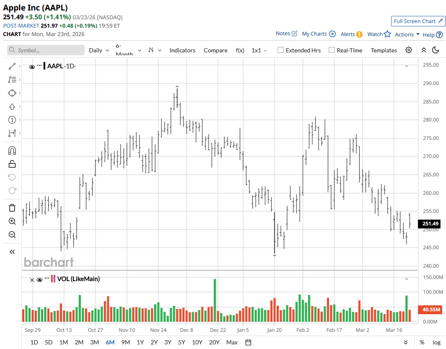Click the 251.49 price axis label
Screen dimensions: 446x349
(429, 223)
